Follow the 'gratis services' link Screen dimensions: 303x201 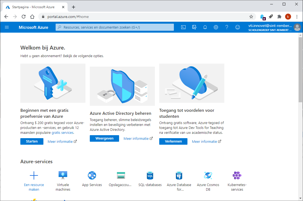tap(62, 132)
